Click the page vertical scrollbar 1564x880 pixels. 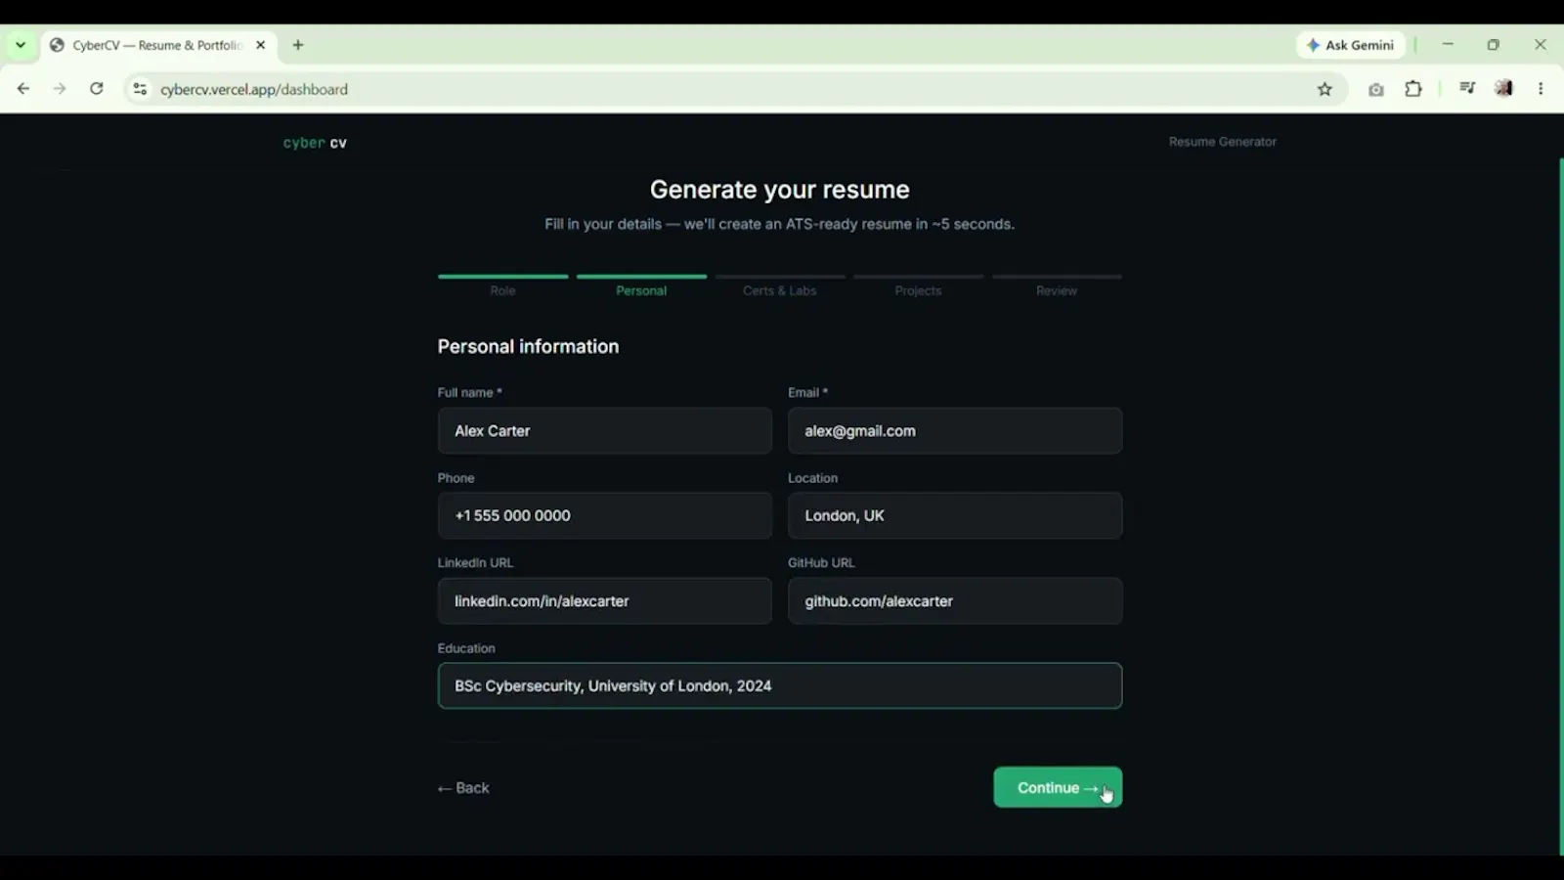coord(1561,506)
